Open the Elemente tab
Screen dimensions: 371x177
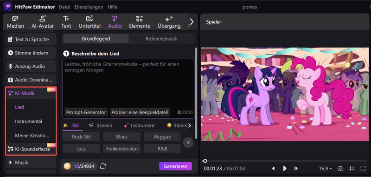[x=140, y=22]
